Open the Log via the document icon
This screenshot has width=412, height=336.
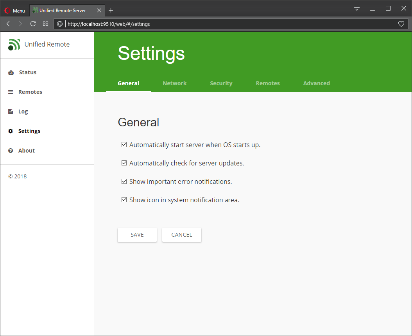click(x=11, y=111)
